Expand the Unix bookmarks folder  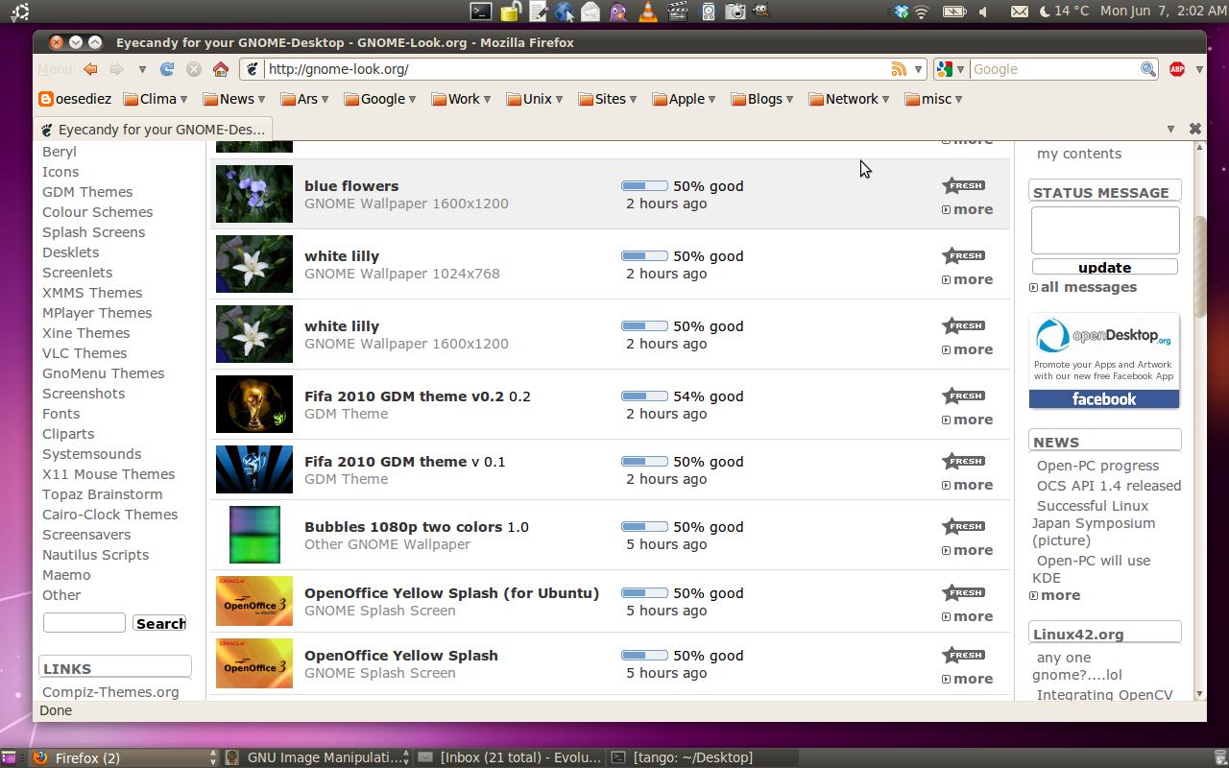(x=535, y=99)
